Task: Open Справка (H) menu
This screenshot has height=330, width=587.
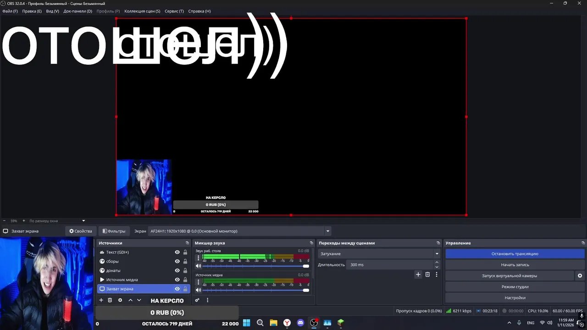Action: [x=199, y=11]
